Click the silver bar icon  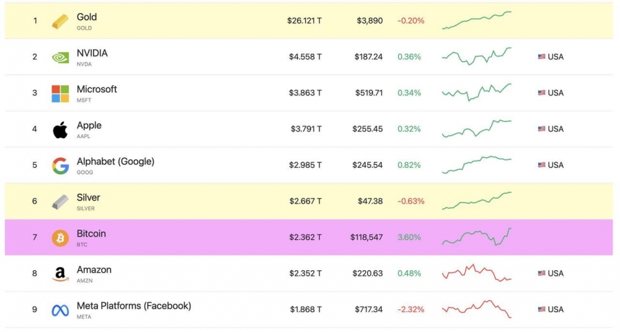[60, 202]
